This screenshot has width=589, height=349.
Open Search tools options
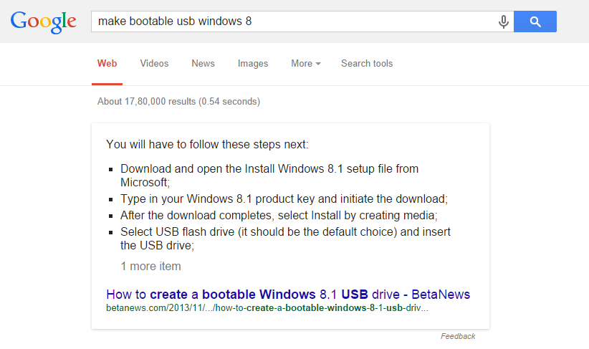pos(367,64)
